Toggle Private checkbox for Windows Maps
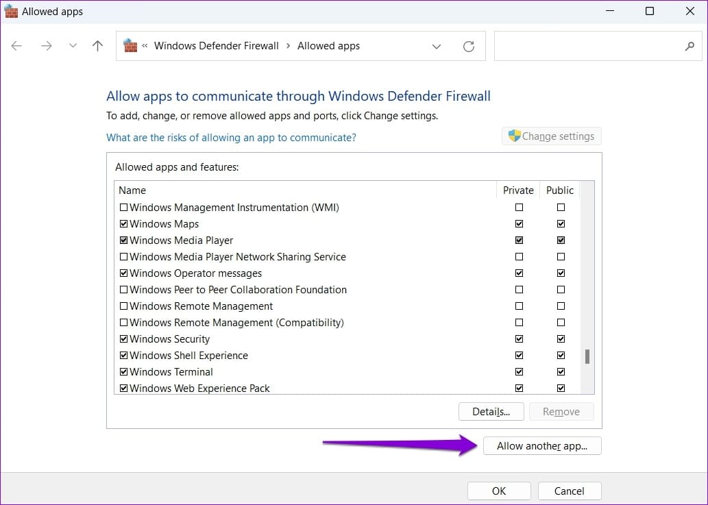Image resolution: width=708 pixels, height=505 pixels. click(x=520, y=224)
